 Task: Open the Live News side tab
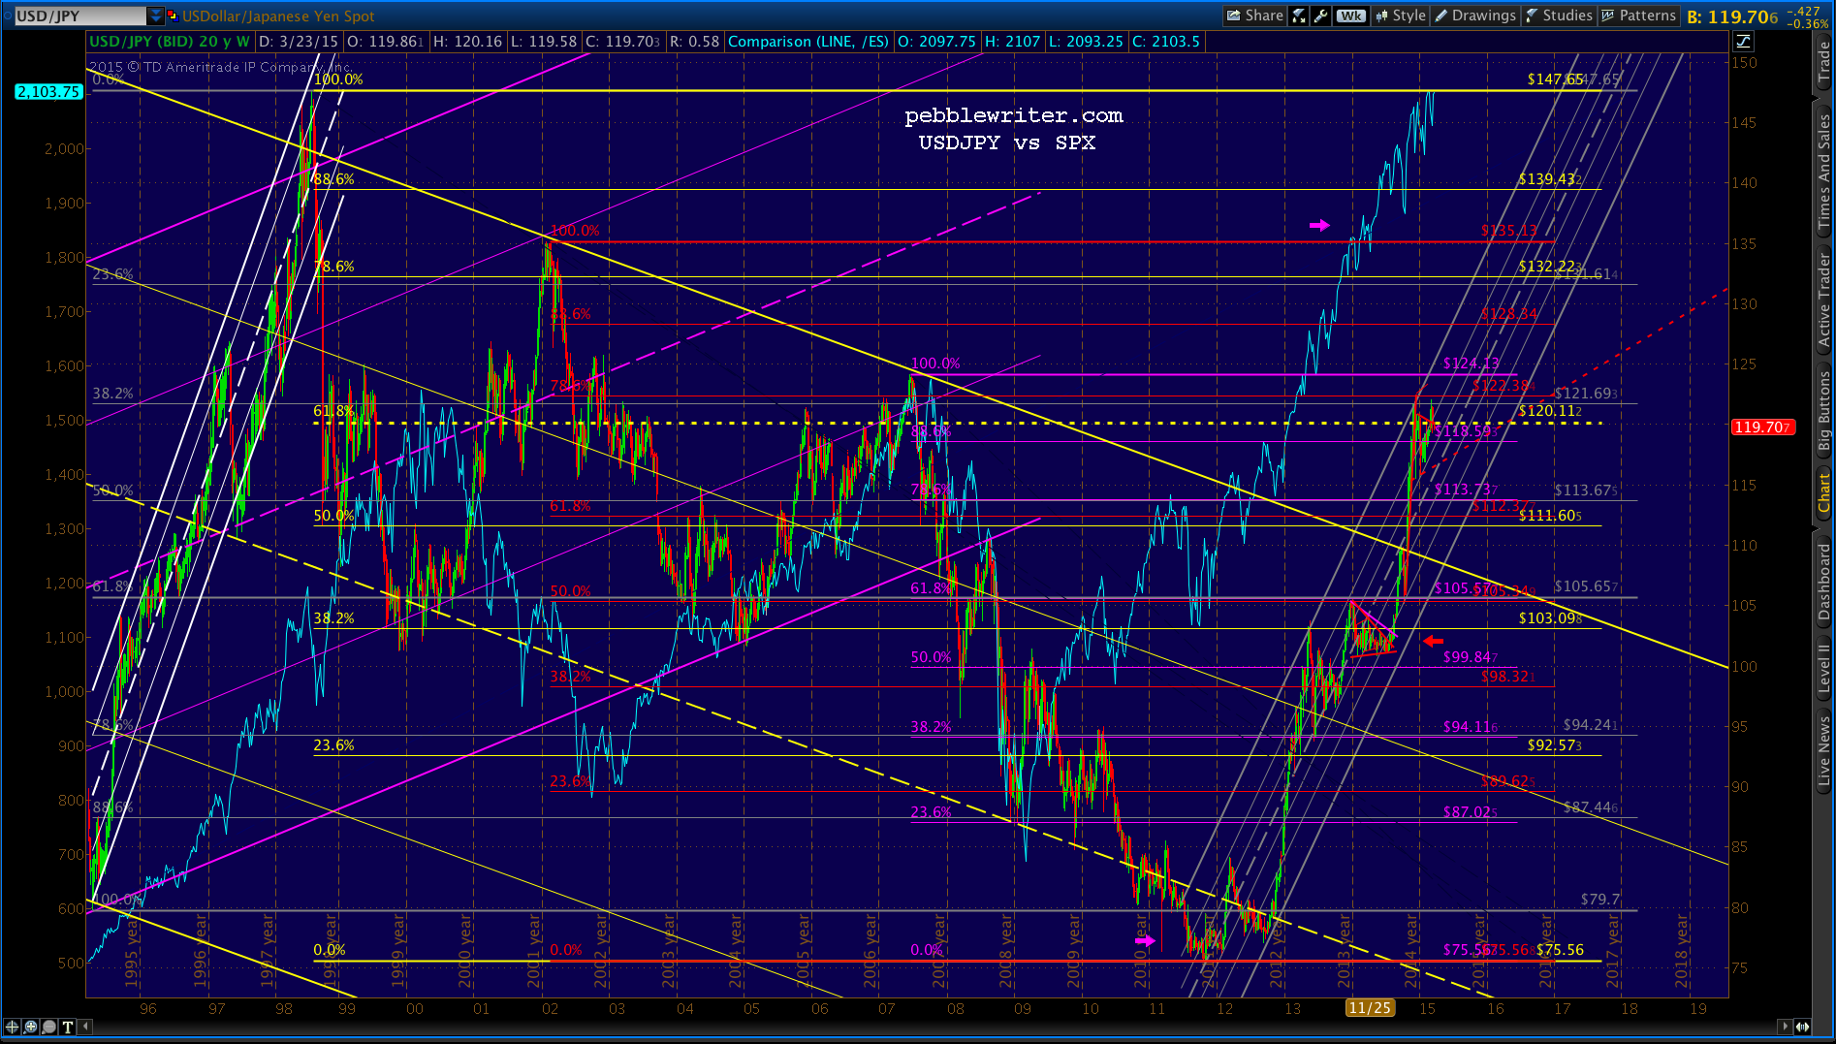point(1824,751)
